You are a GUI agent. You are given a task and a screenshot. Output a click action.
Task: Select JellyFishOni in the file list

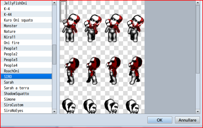click(26, 3)
